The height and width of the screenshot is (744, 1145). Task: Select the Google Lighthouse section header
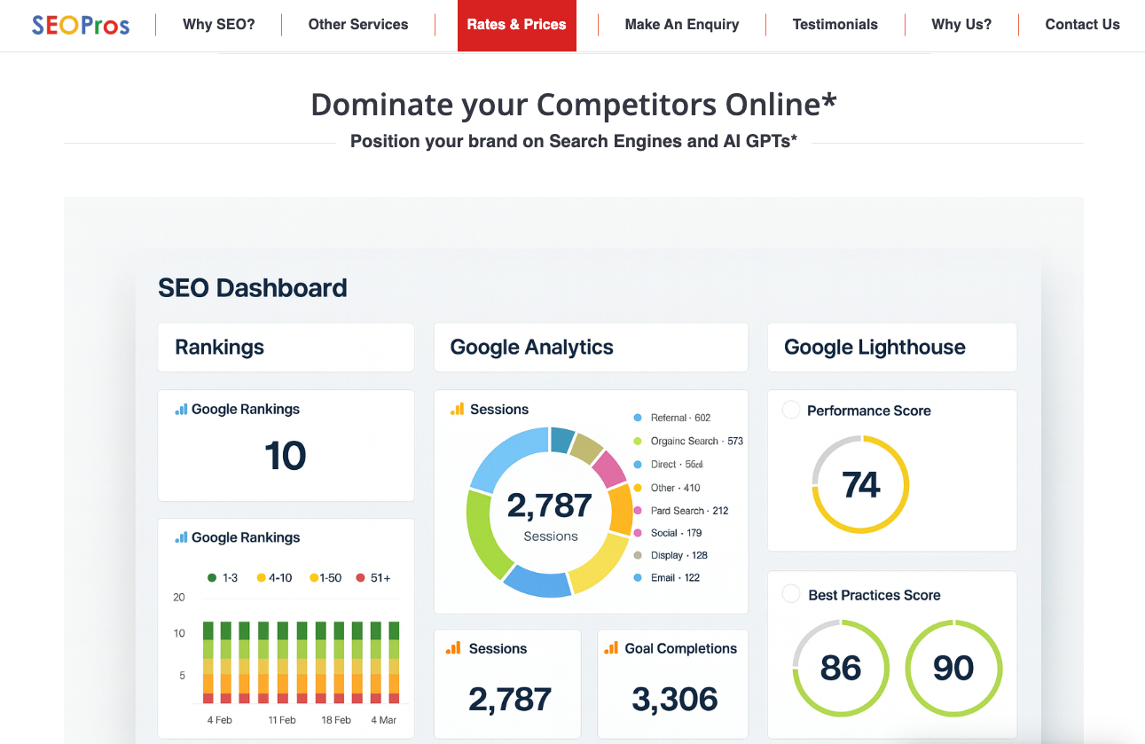tap(892, 348)
